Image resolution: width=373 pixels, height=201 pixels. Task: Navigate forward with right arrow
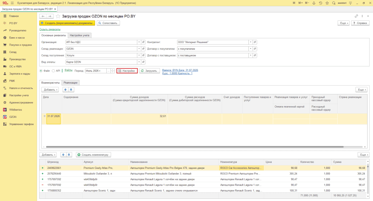(50, 16)
